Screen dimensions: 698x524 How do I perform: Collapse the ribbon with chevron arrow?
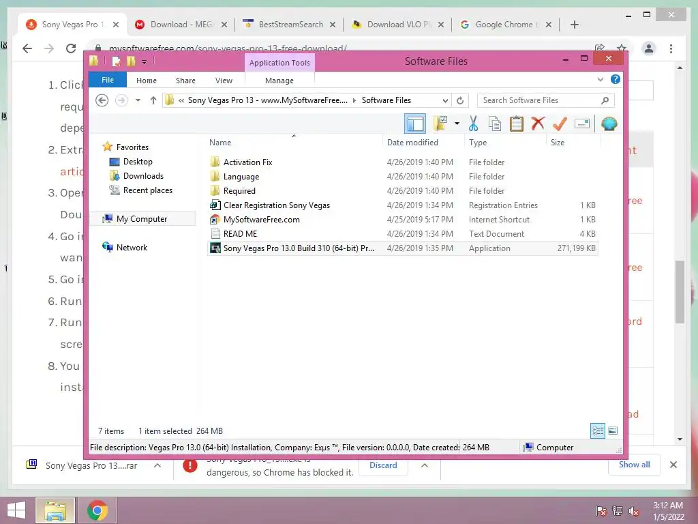[600, 79]
